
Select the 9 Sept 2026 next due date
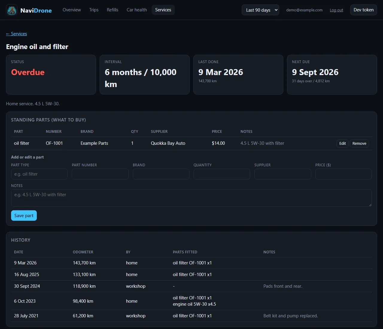click(315, 72)
